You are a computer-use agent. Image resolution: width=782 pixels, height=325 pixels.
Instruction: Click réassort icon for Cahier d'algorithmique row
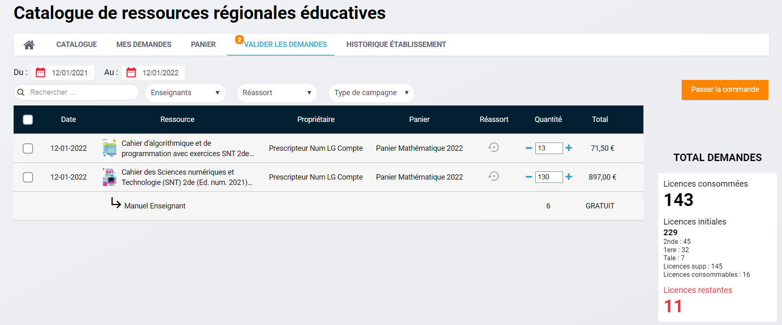[494, 147]
